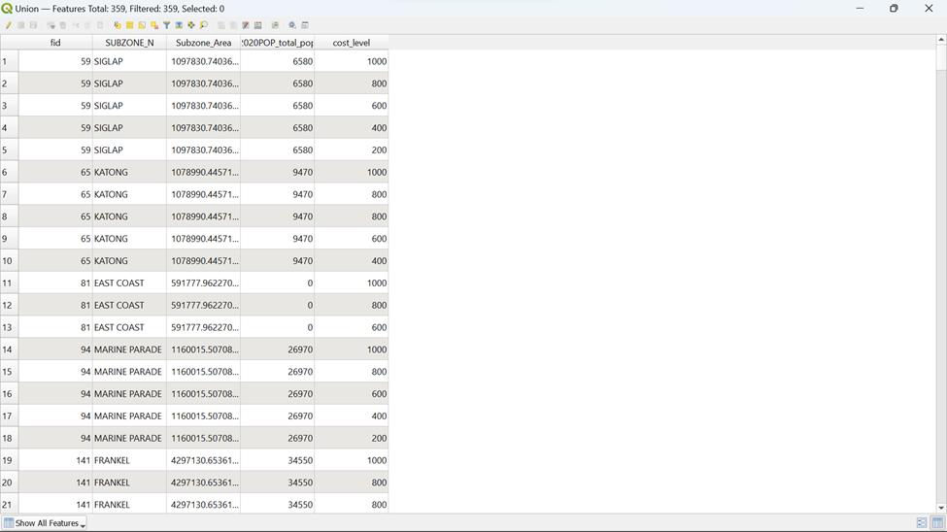Screen dimensions: 947x532
Task: Dock the attribute table window
Action: [x=305, y=25]
